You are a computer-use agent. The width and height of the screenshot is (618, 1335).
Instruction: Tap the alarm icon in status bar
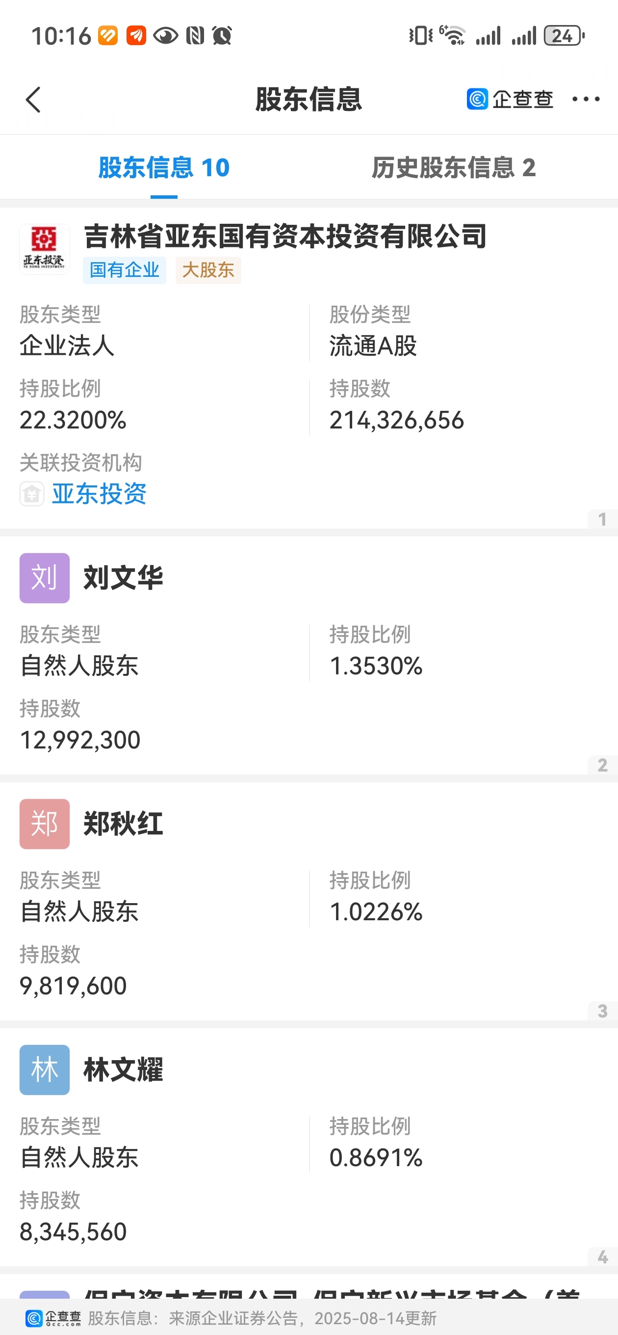[x=222, y=36]
